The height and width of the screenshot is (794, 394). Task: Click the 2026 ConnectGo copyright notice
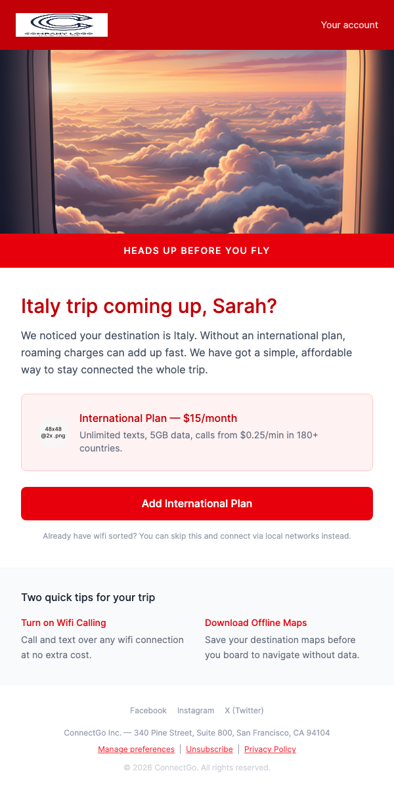point(197,767)
